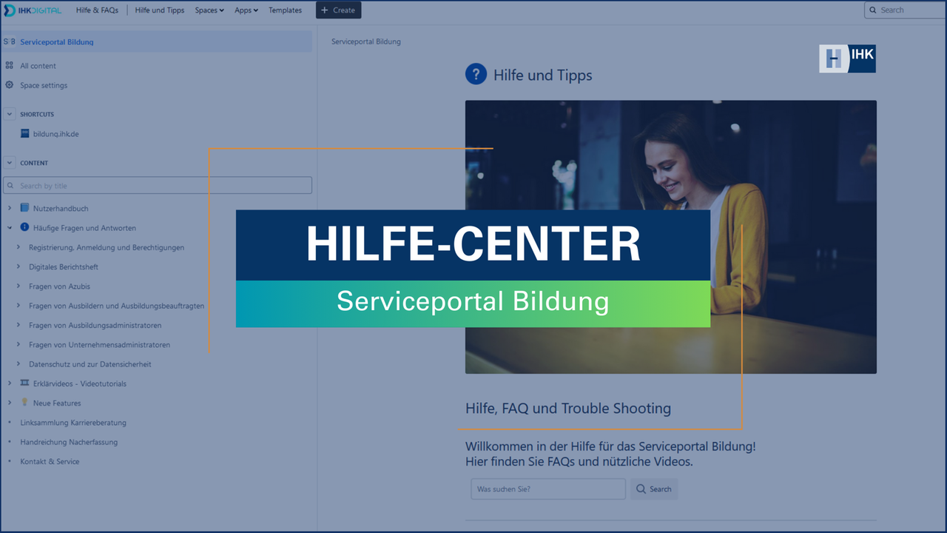Collapse the CONTENT section

click(10, 163)
